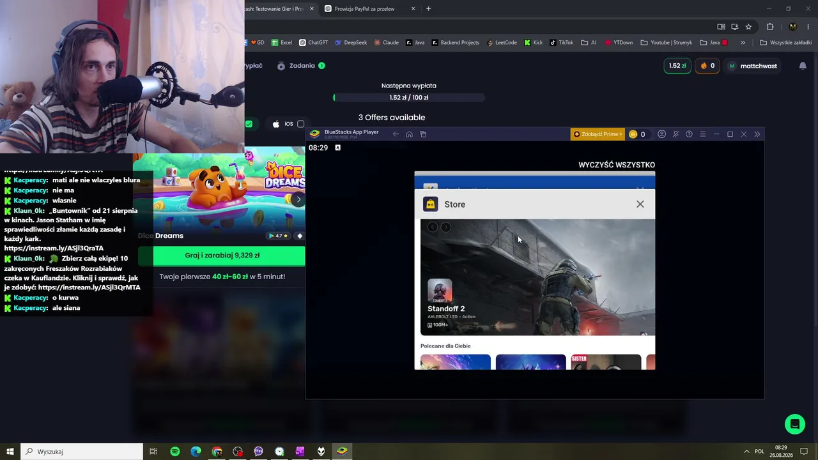Image resolution: width=818 pixels, height=460 pixels.
Task: Open the Store app icon
Action: 430,204
